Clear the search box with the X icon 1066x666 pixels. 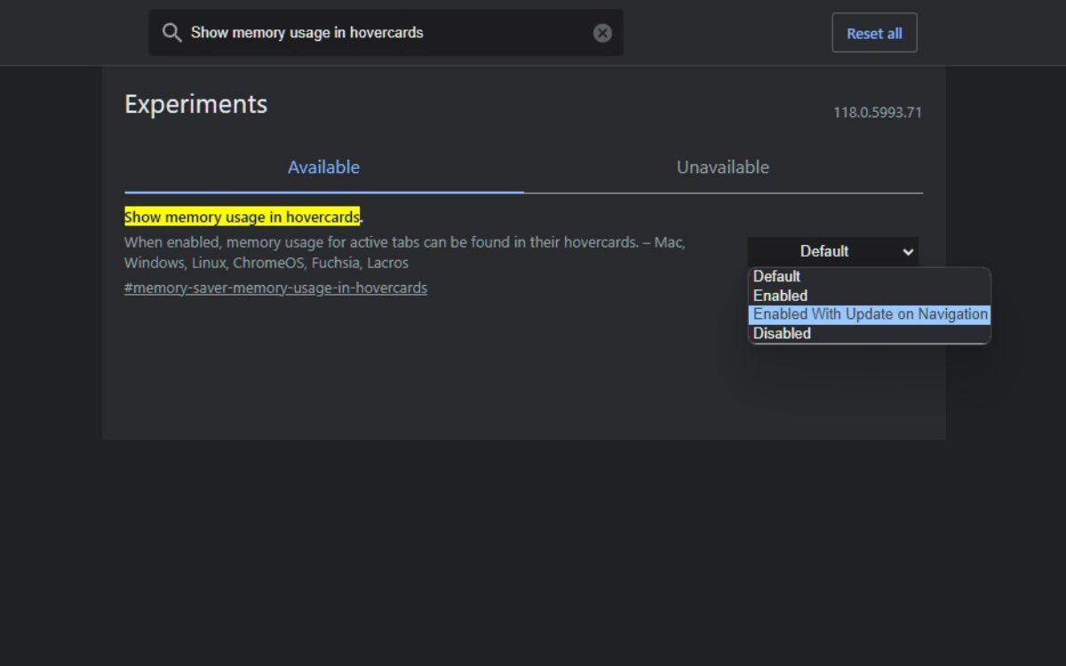tap(601, 32)
